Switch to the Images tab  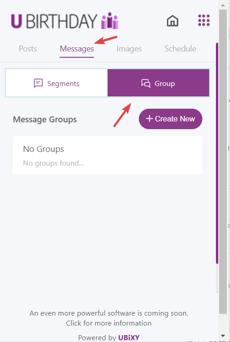pyautogui.click(x=129, y=49)
